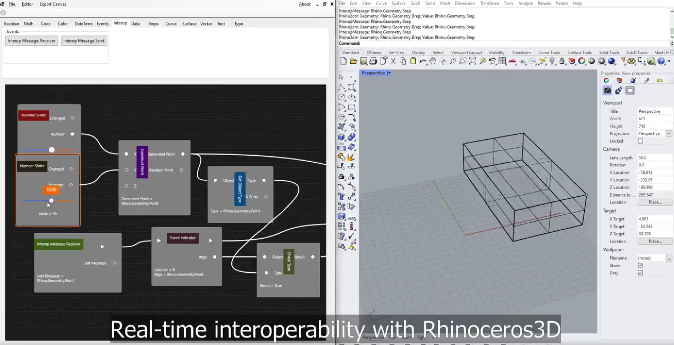Click the blue sphere render icon
This screenshot has width=674, height=345.
[612, 61]
